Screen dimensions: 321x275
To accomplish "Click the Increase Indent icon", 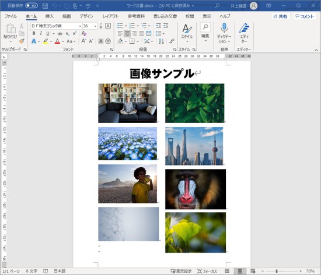I will pos(166,26).
